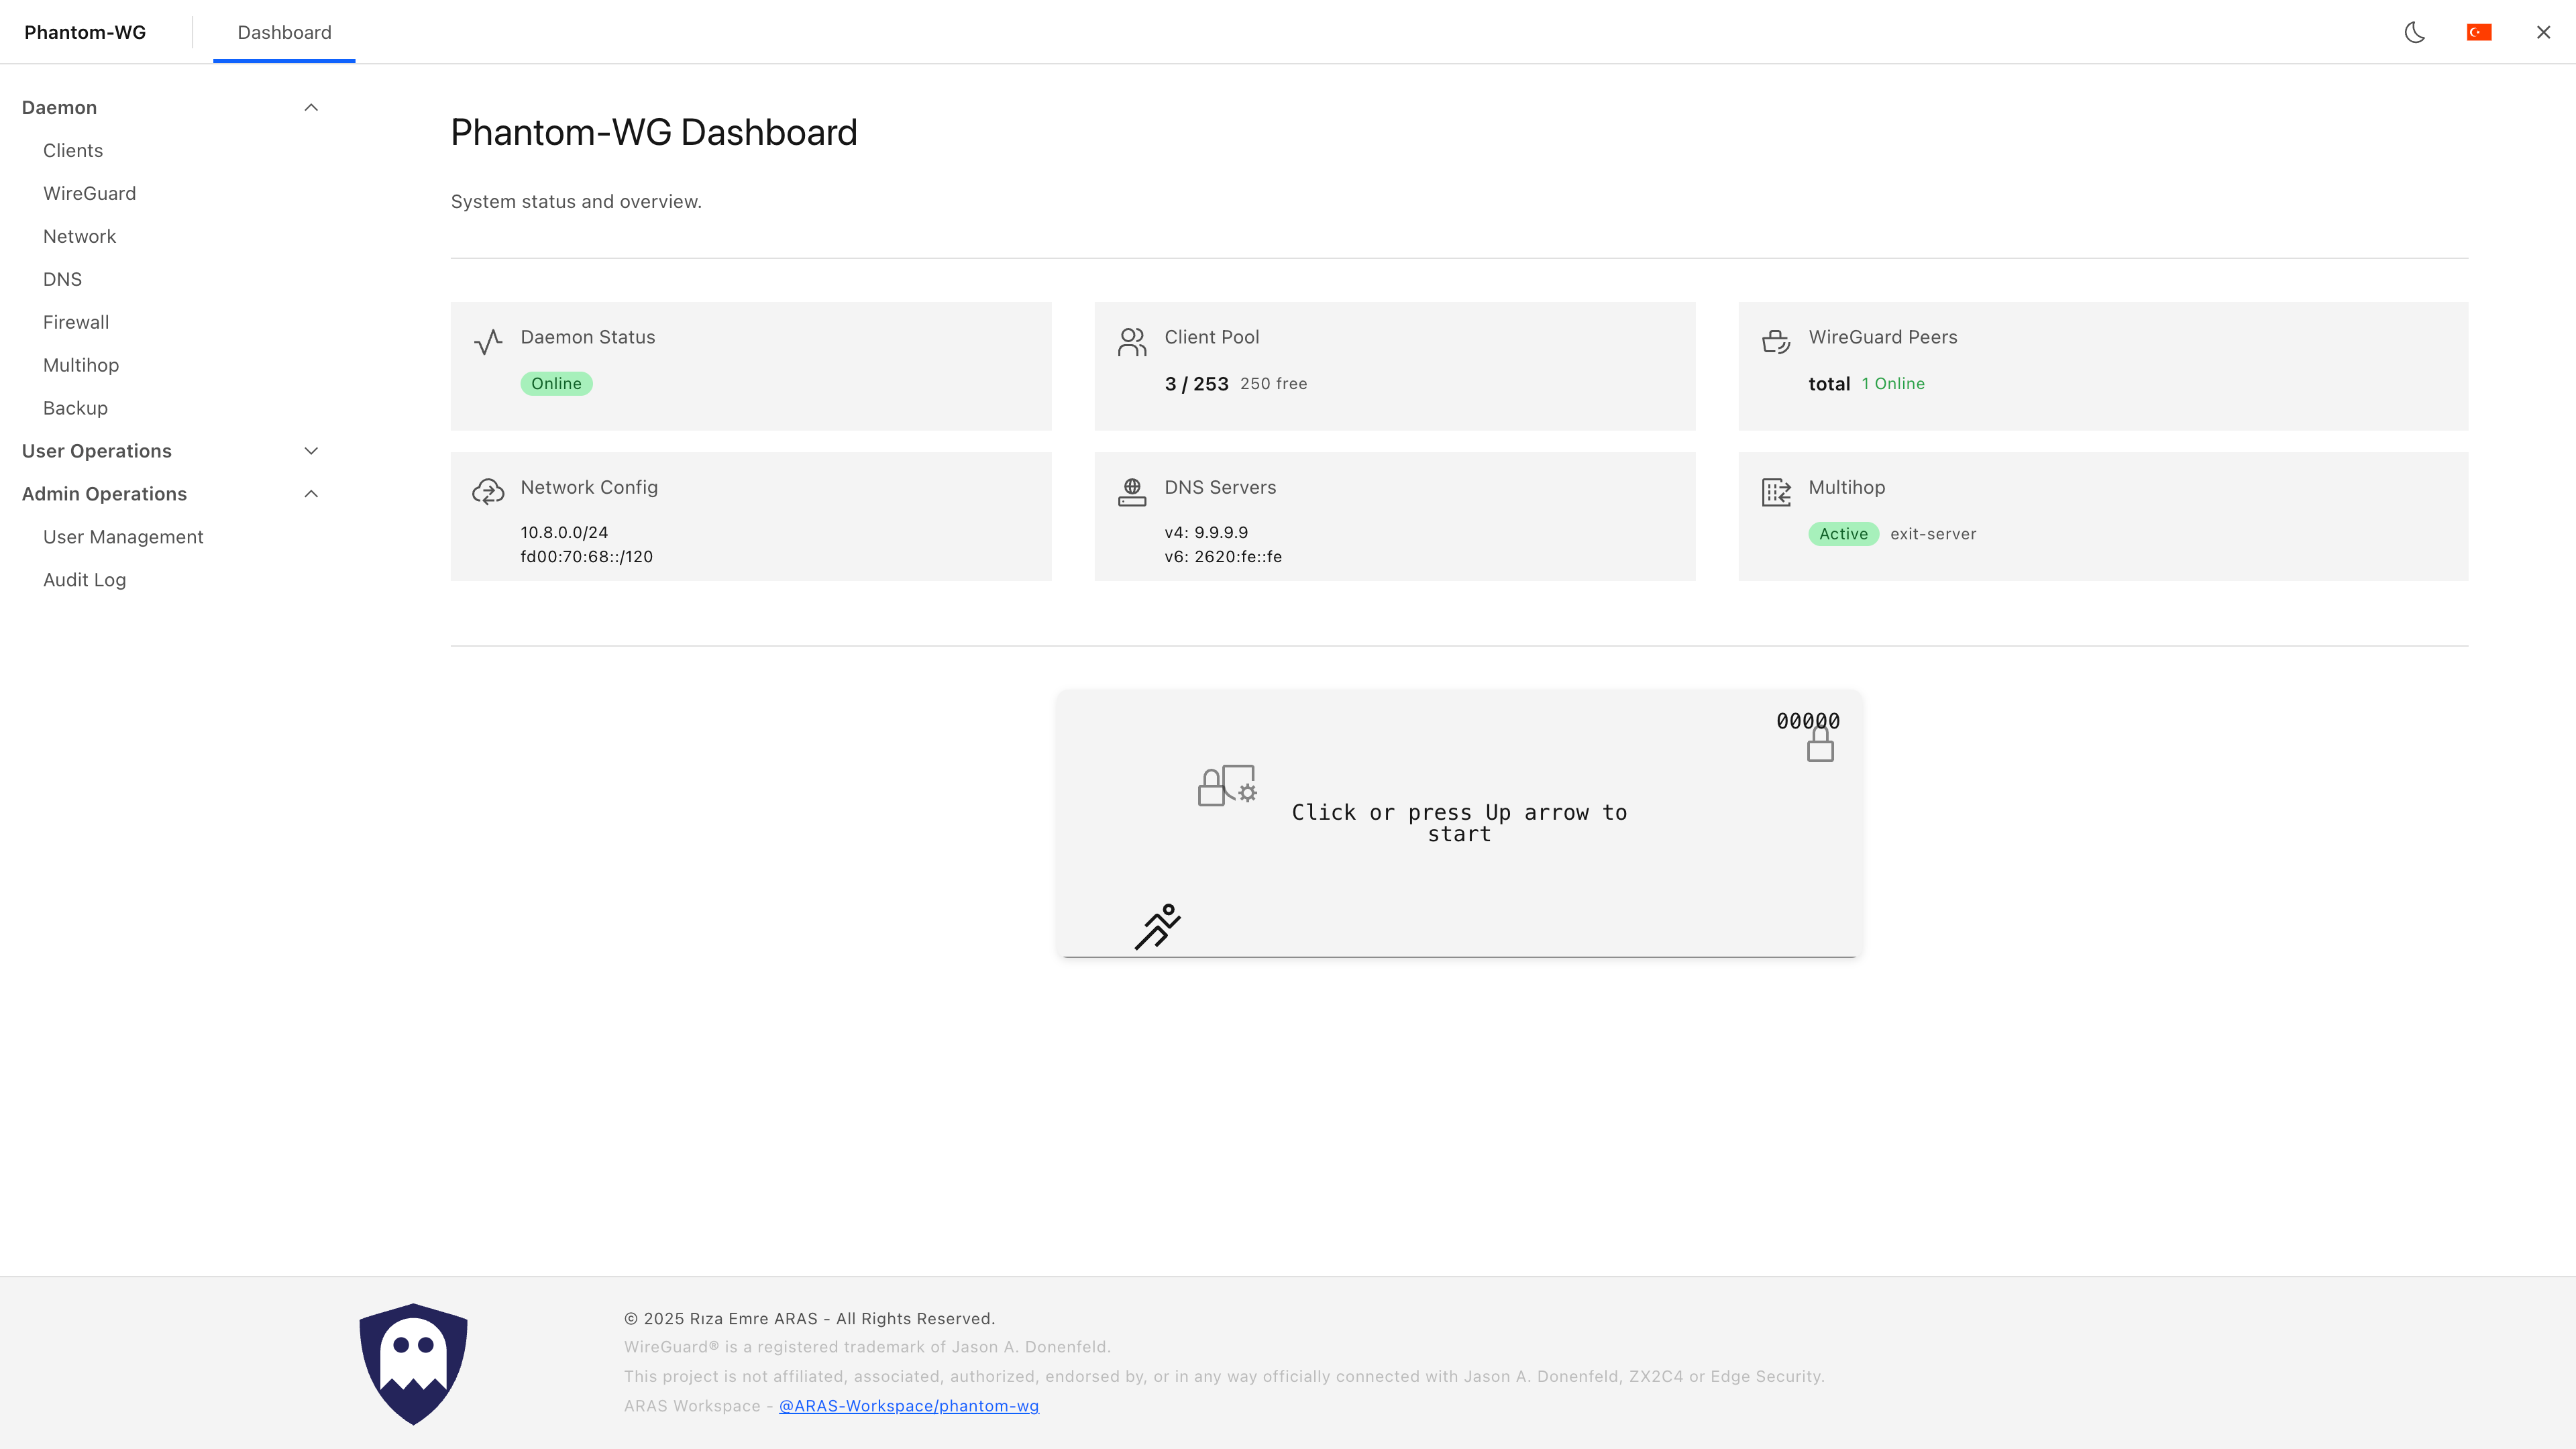Image resolution: width=2576 pixels, height=1449 pixels.
Task: Click the Phantom-WG Dashboard heading
Action: [654, 132]
